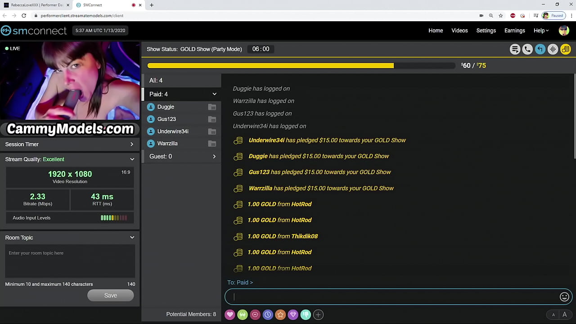576x324 pixels.
Task: Collapse the Paid: 4 member list
Action: pos(214,94)
